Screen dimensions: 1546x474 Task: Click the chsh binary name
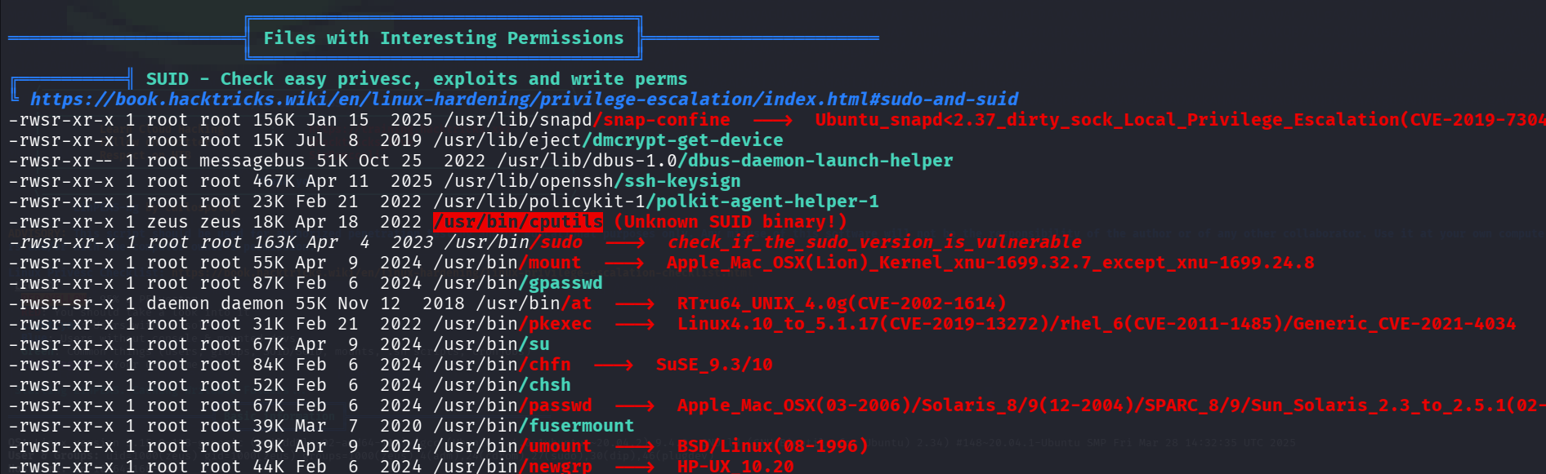548,385
